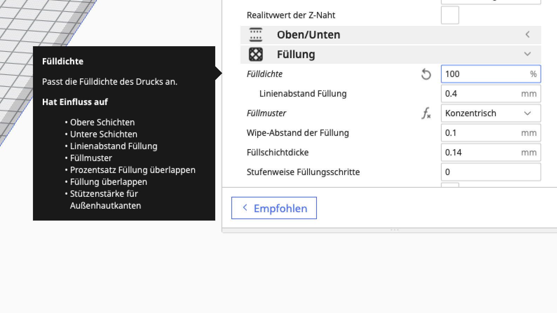The height and width of the screenshot is (313, 557).
Task: Click the Füllung checkered section icon
Action: pyautogui.click(x=256, y=54)
